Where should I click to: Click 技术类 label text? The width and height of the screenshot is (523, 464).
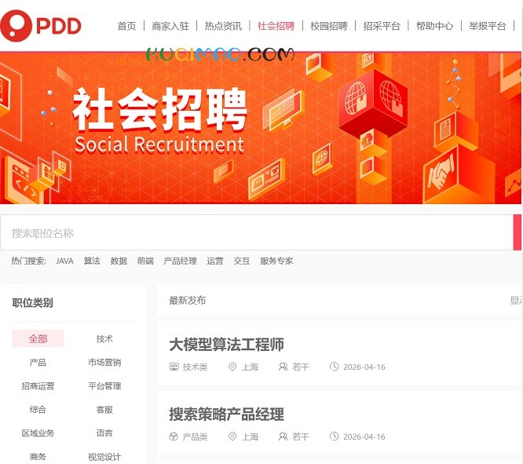pyautogui.click(x=195, y=367)
